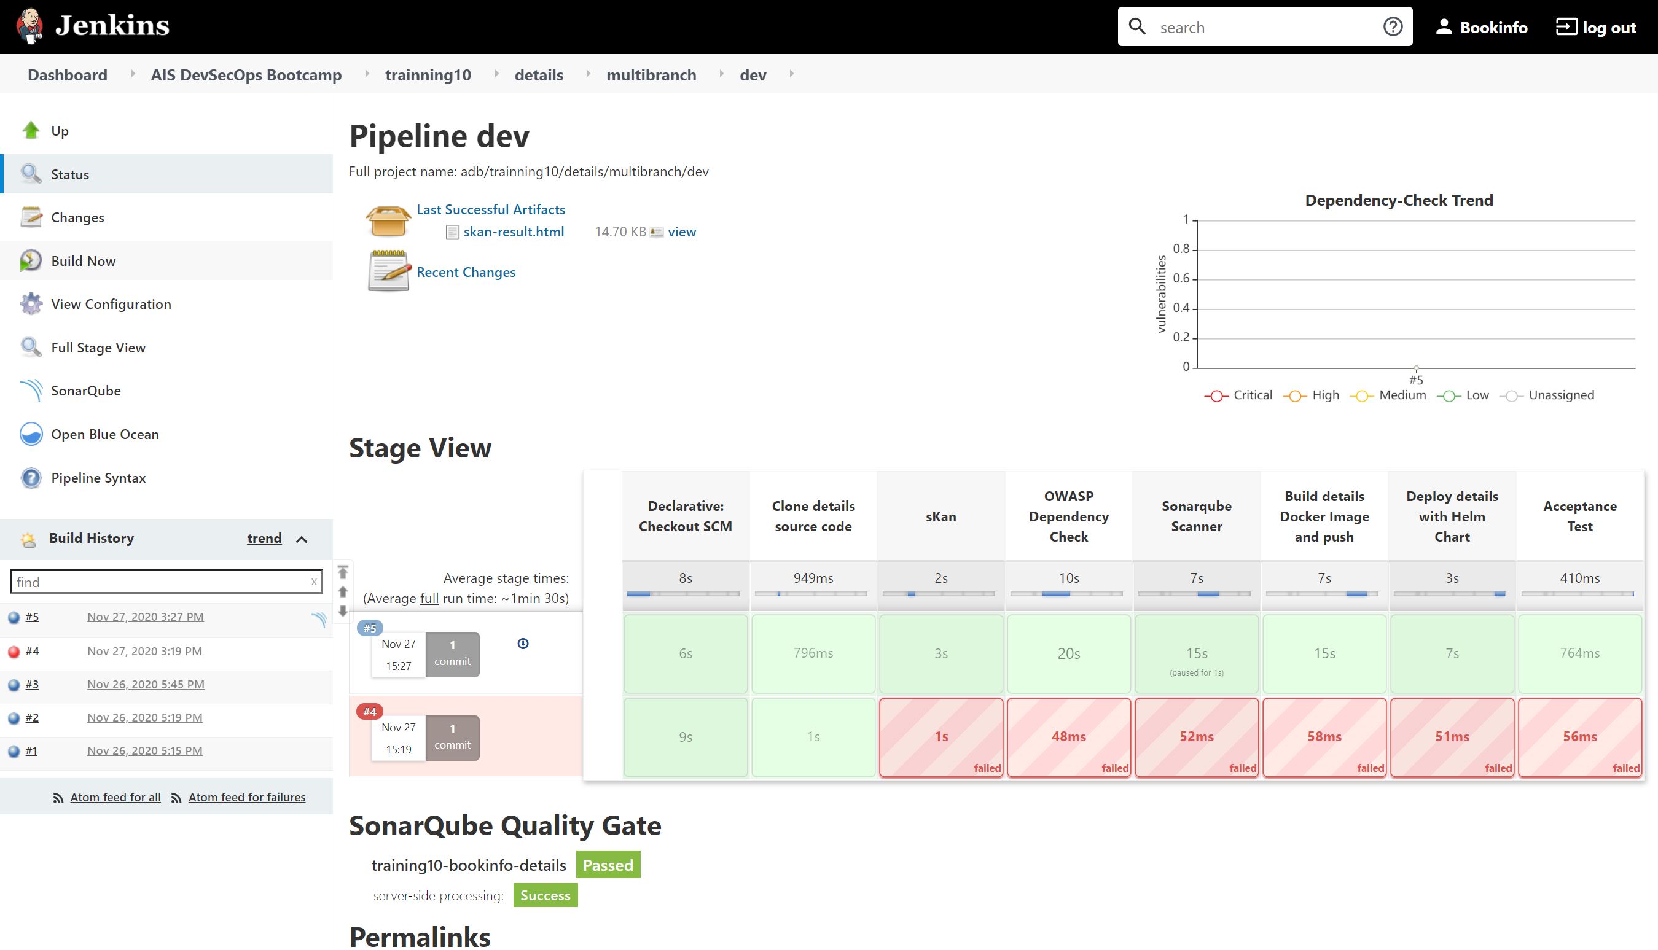The width and height of the screenshot is (1658, 950).
Task: Collapse the Build History panel
Action: [301, 539]
